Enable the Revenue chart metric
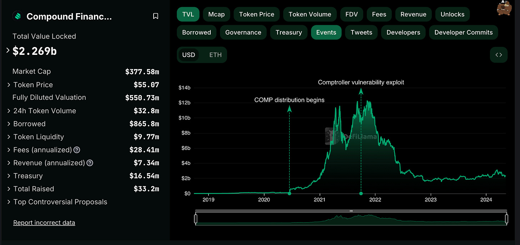Viewport: 520px width, 245px height. coord(413,14)
